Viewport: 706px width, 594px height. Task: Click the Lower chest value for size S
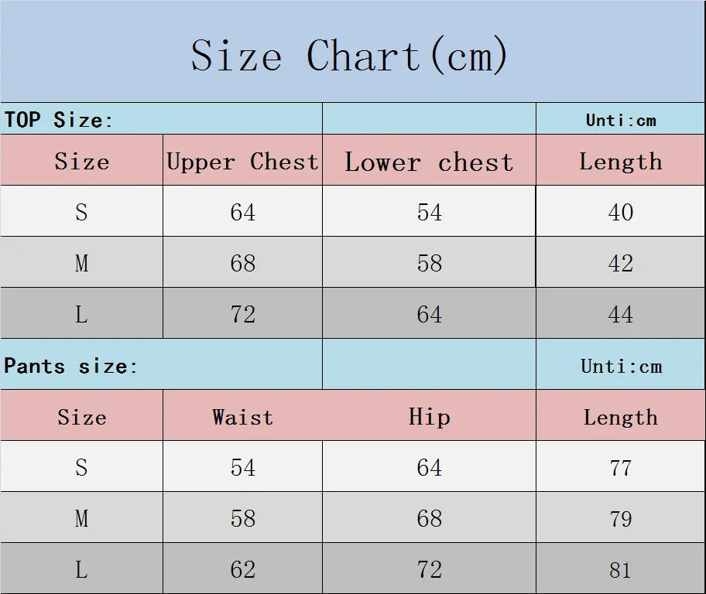tap(429, 212)
